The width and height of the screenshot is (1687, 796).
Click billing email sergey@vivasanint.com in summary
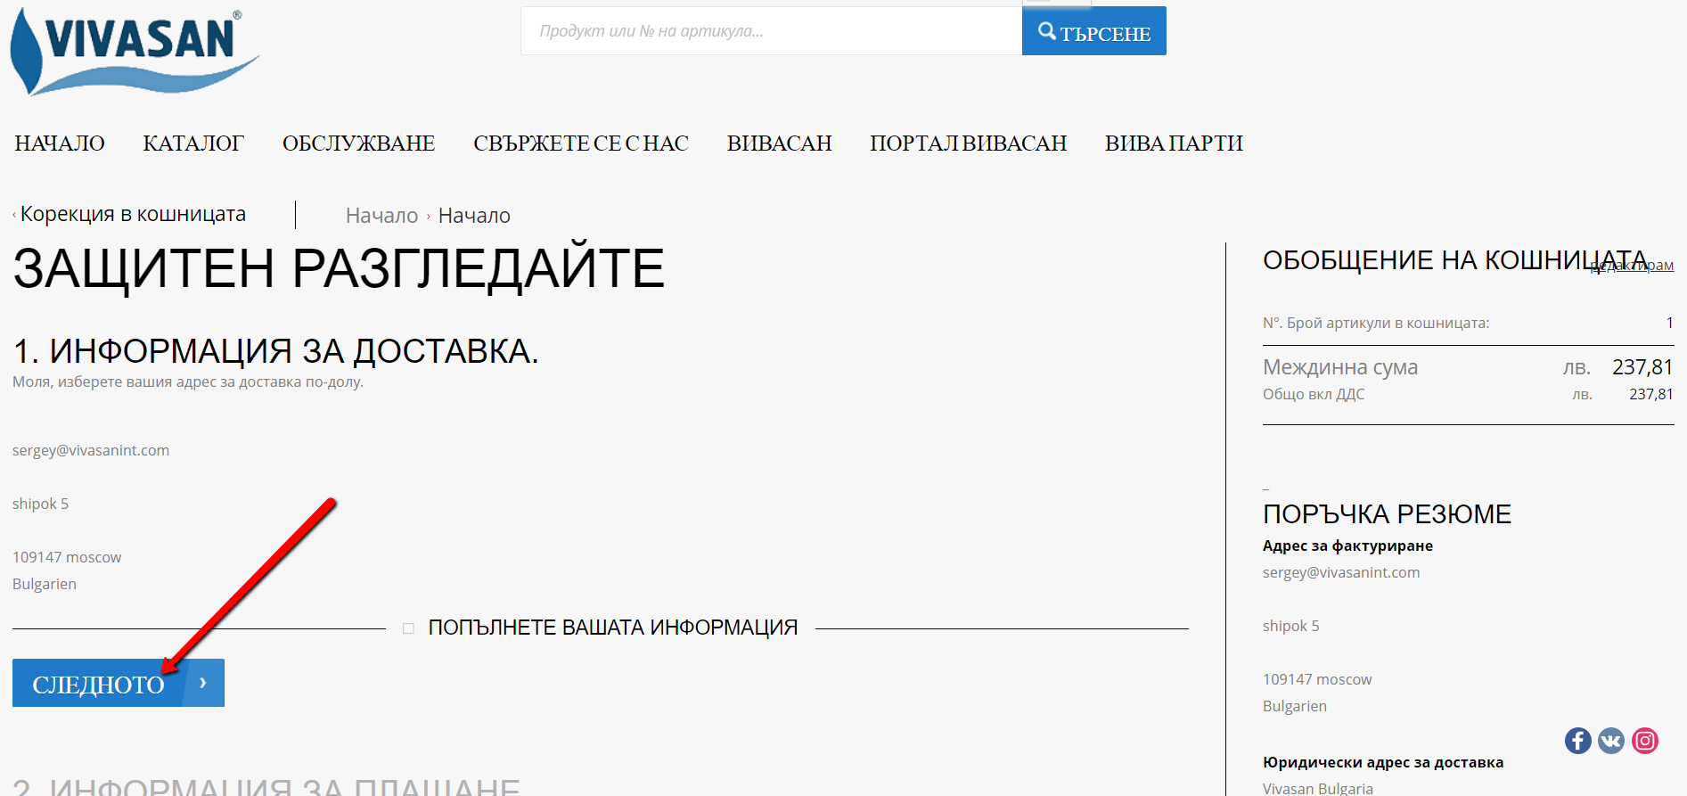click(x=1341, y=572)
